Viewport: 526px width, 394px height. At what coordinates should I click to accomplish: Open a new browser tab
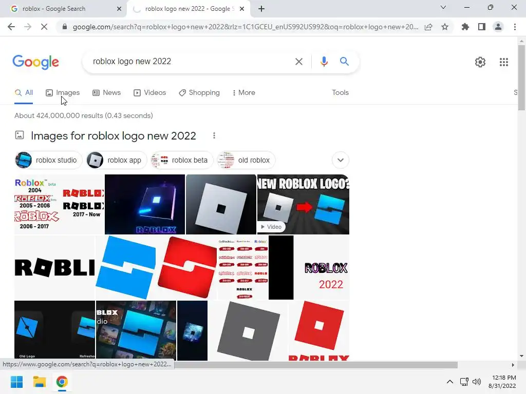pyautogui.click(x=261, y=9)
